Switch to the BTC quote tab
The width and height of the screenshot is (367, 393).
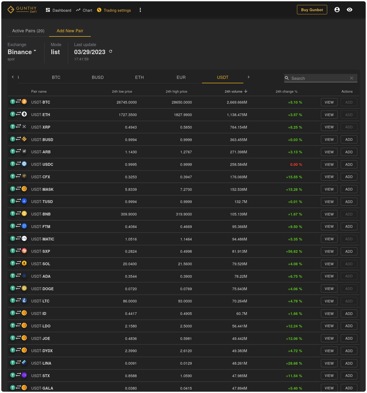click(56, 77)
